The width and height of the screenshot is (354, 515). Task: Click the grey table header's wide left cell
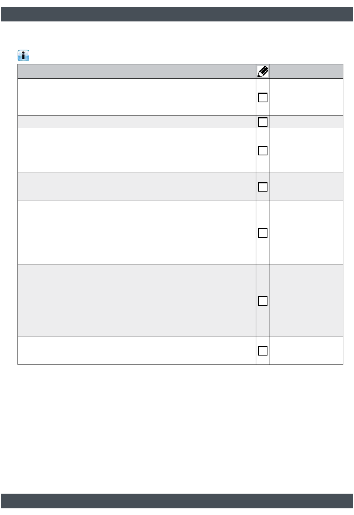tap(137, 71)
